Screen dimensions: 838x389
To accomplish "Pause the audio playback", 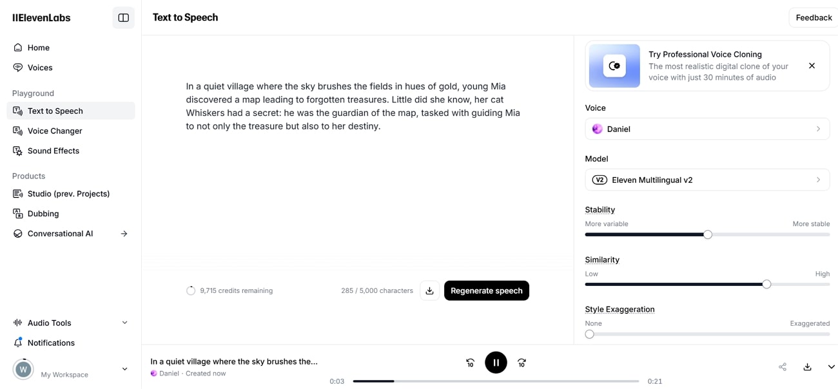I will point(496,363).
